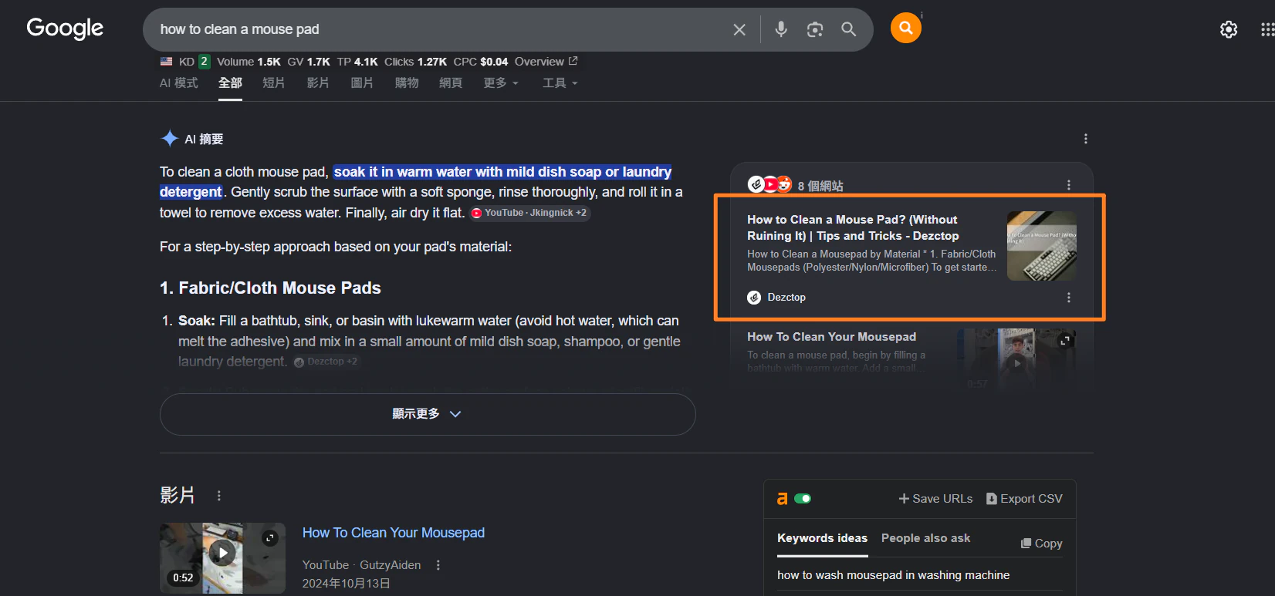Switch to the 短片 tab

274,83
